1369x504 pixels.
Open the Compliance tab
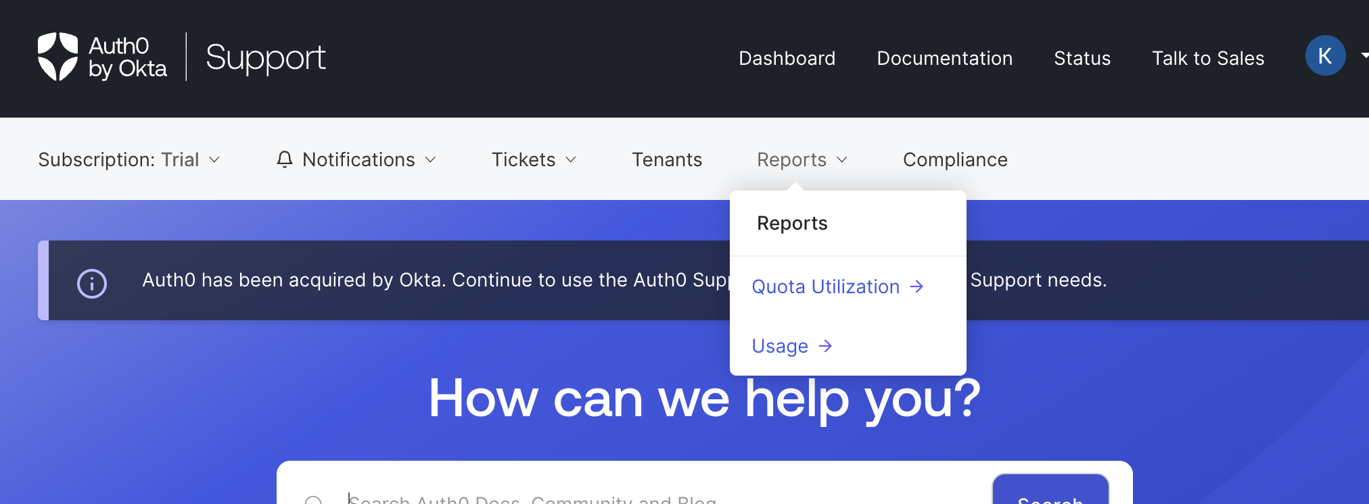[x=955, y=159]
